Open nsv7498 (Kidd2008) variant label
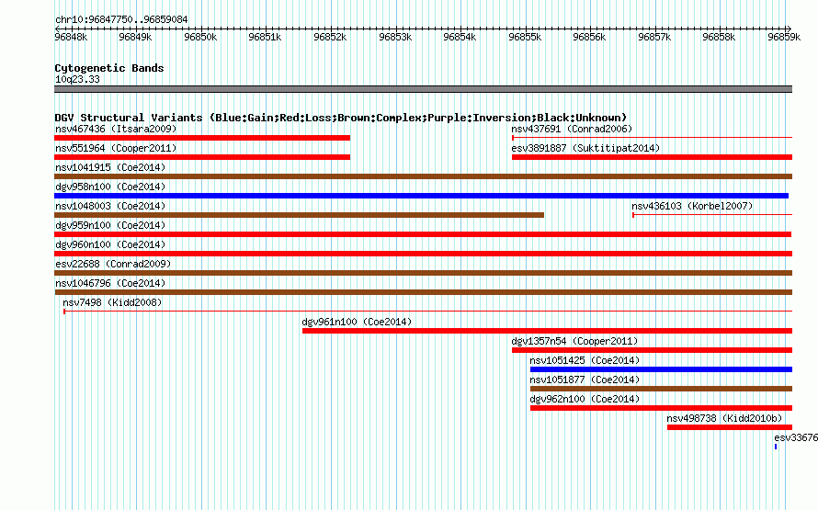This screenshot has width=818, height=510. coord(112,302)
